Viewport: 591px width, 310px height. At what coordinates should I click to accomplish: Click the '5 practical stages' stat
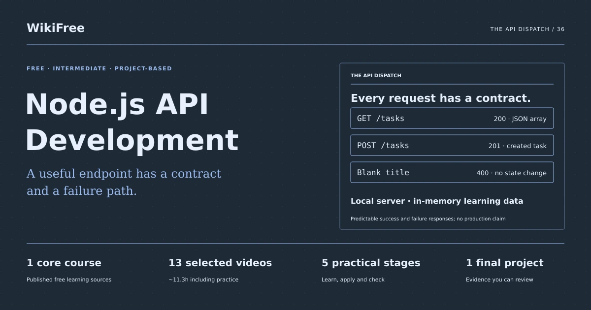(371, 263)
